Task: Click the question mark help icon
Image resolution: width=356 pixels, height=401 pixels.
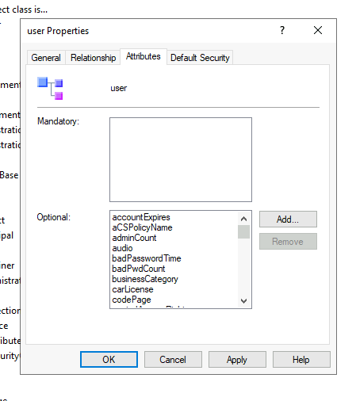Action: pyautogui.click(x=282, y=30)
